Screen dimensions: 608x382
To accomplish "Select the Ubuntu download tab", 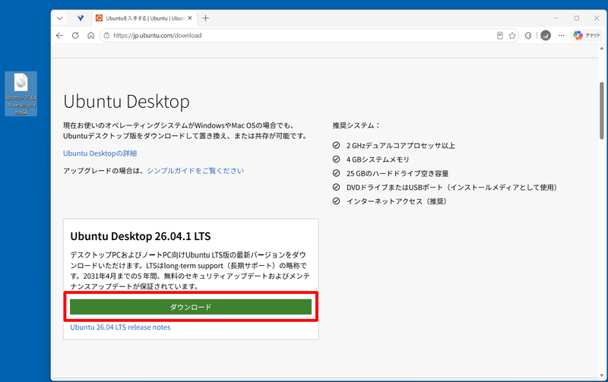I will tap(144, 18).
